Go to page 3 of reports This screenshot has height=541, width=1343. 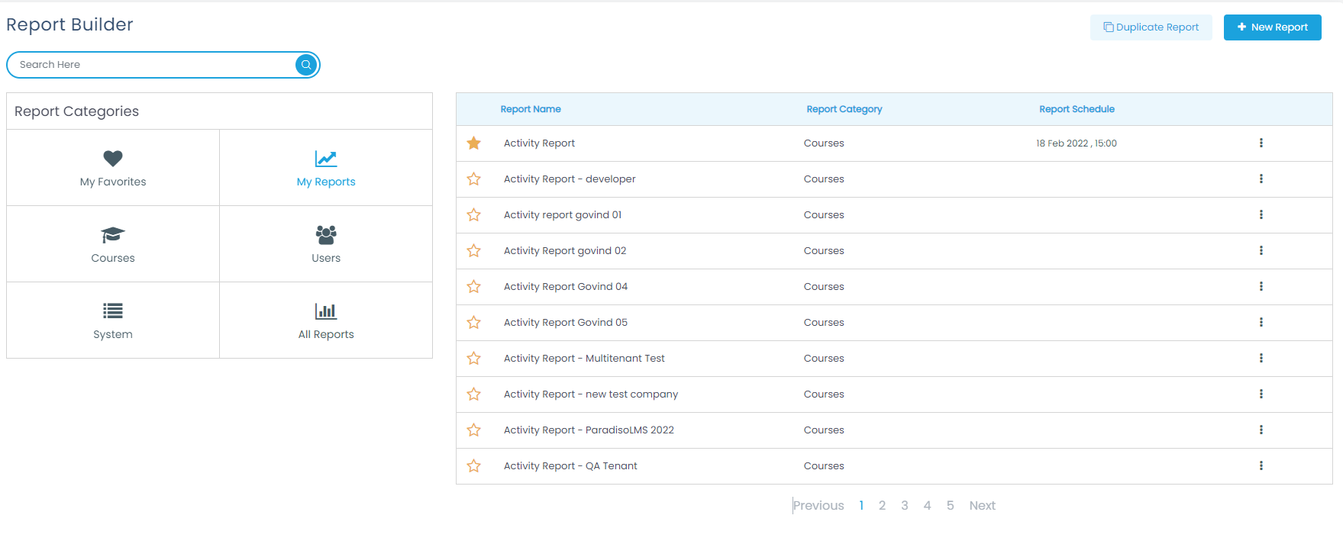click(905, 506)
